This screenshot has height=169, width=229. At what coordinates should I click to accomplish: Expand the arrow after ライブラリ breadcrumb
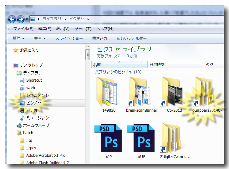65,19
